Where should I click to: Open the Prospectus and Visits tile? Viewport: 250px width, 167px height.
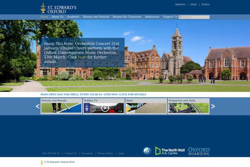[188, 106]
